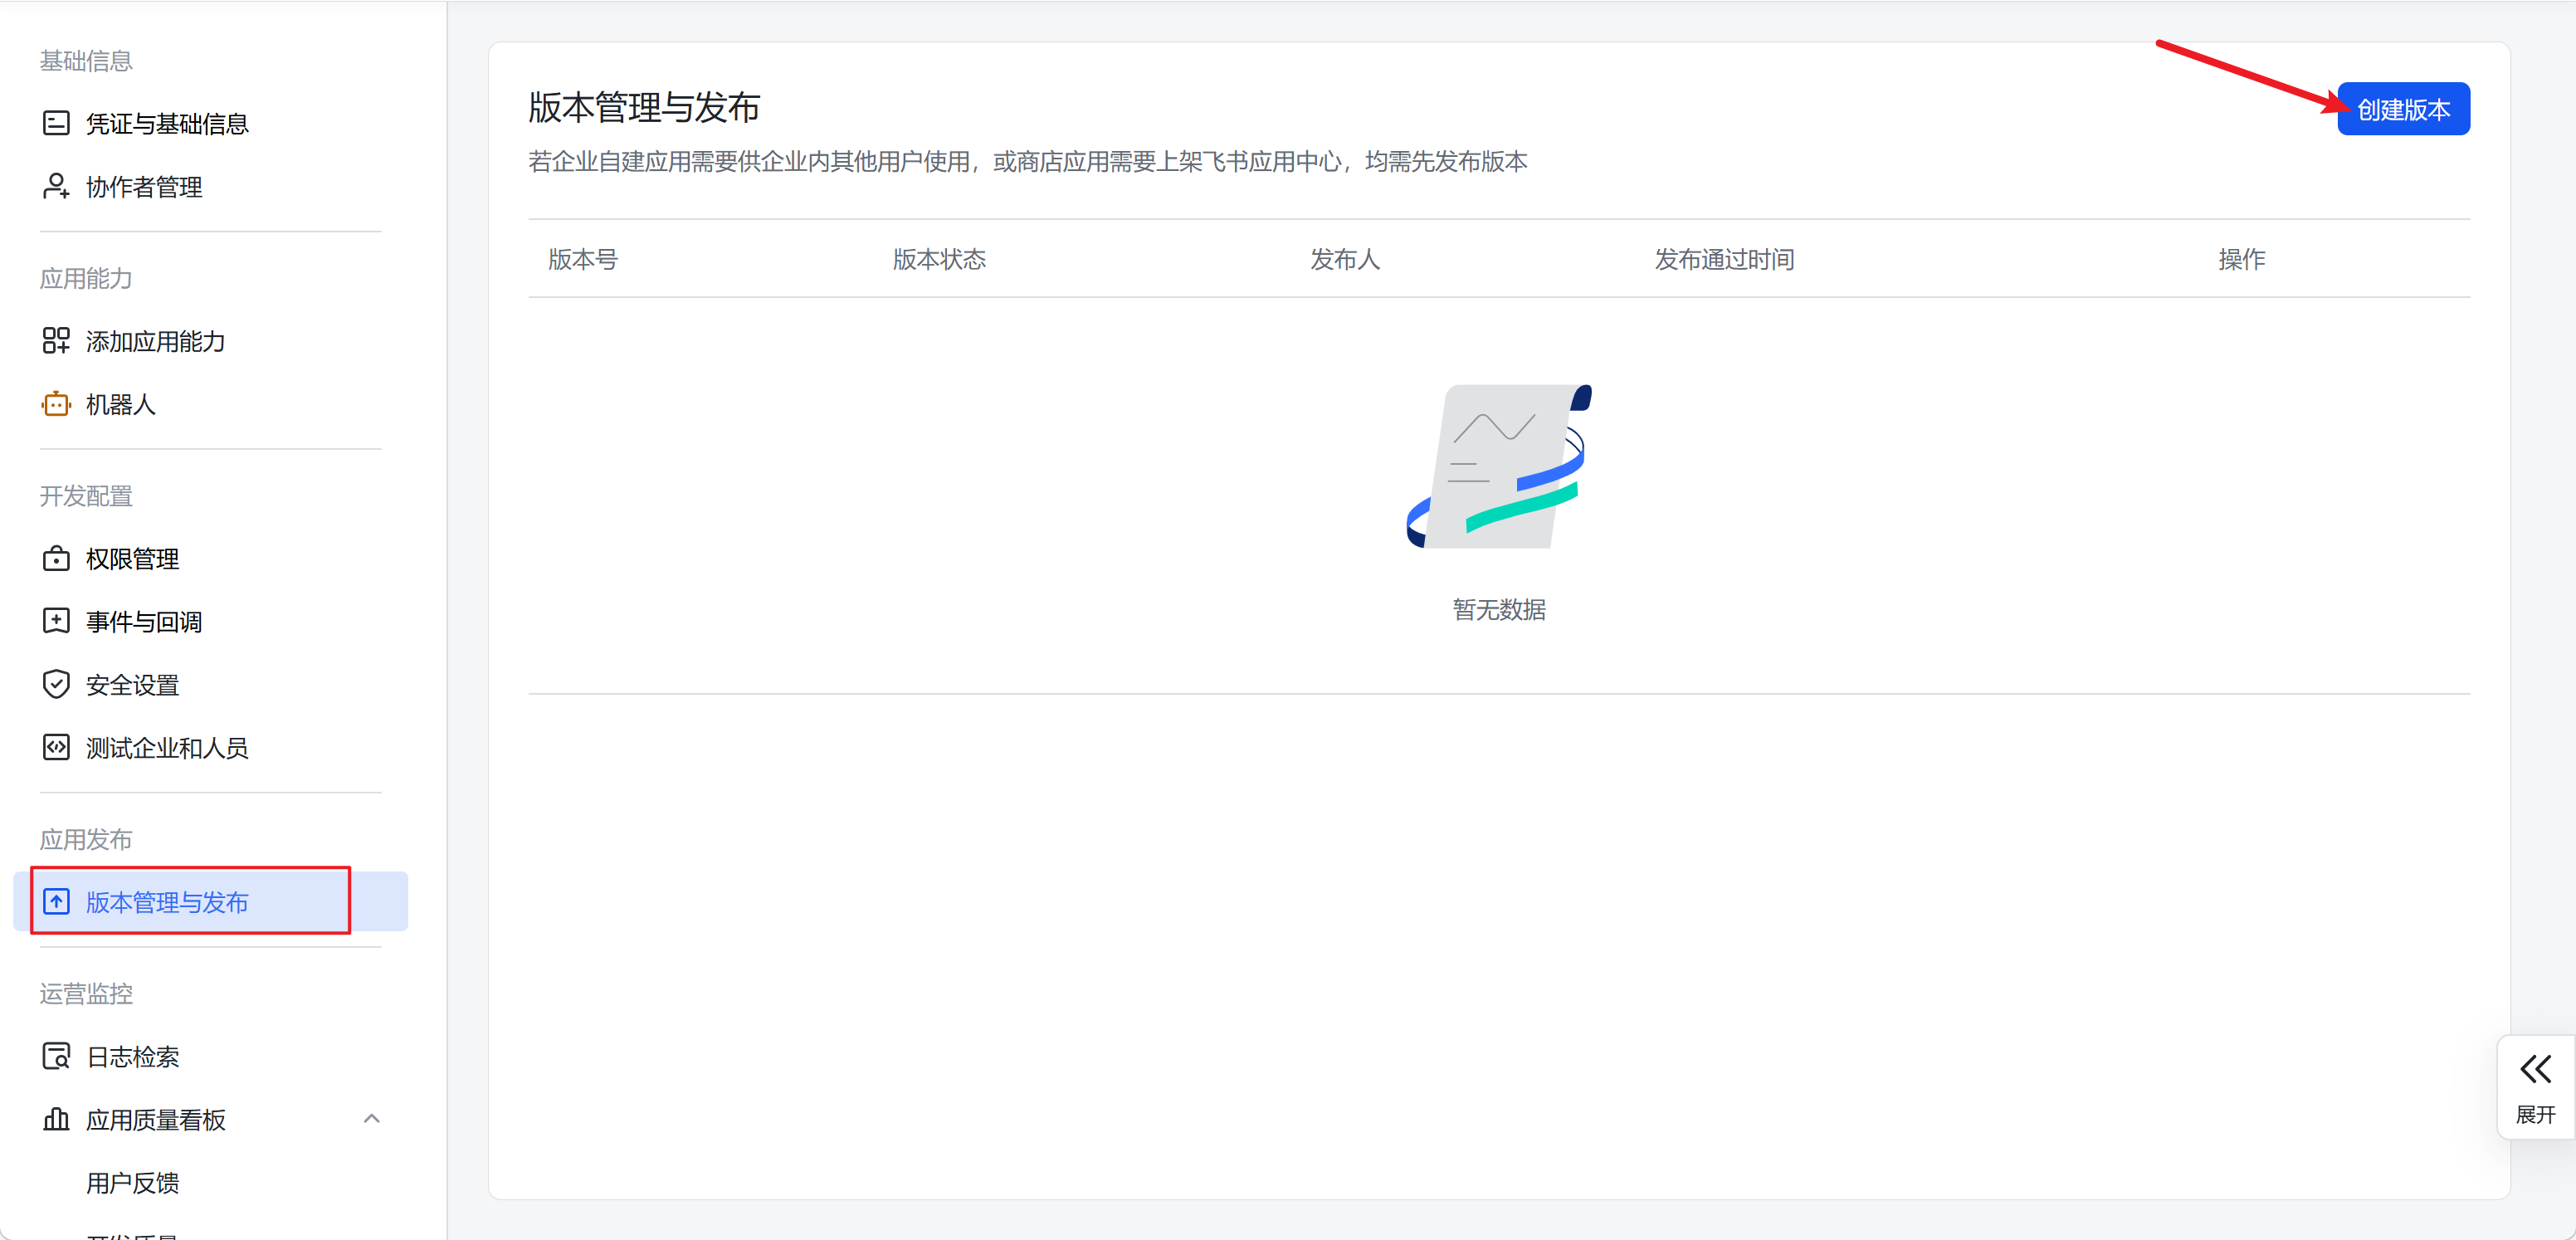2576x1240 pixels.
Task: Click the 机器人 robot icon
Action: coord(56,404)
